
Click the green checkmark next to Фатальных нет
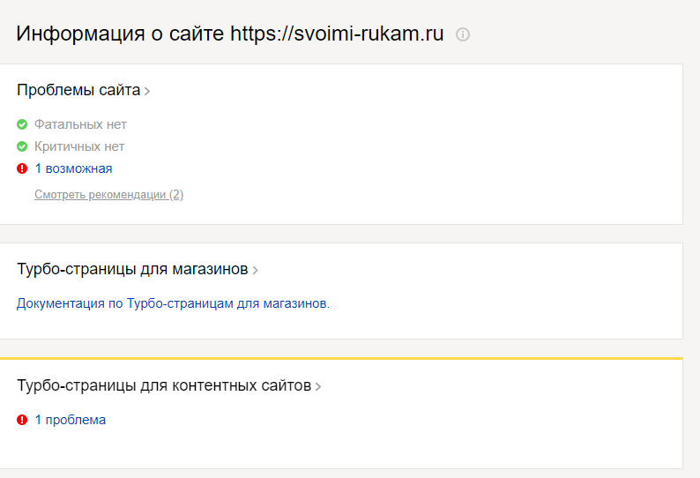(22, 124)
